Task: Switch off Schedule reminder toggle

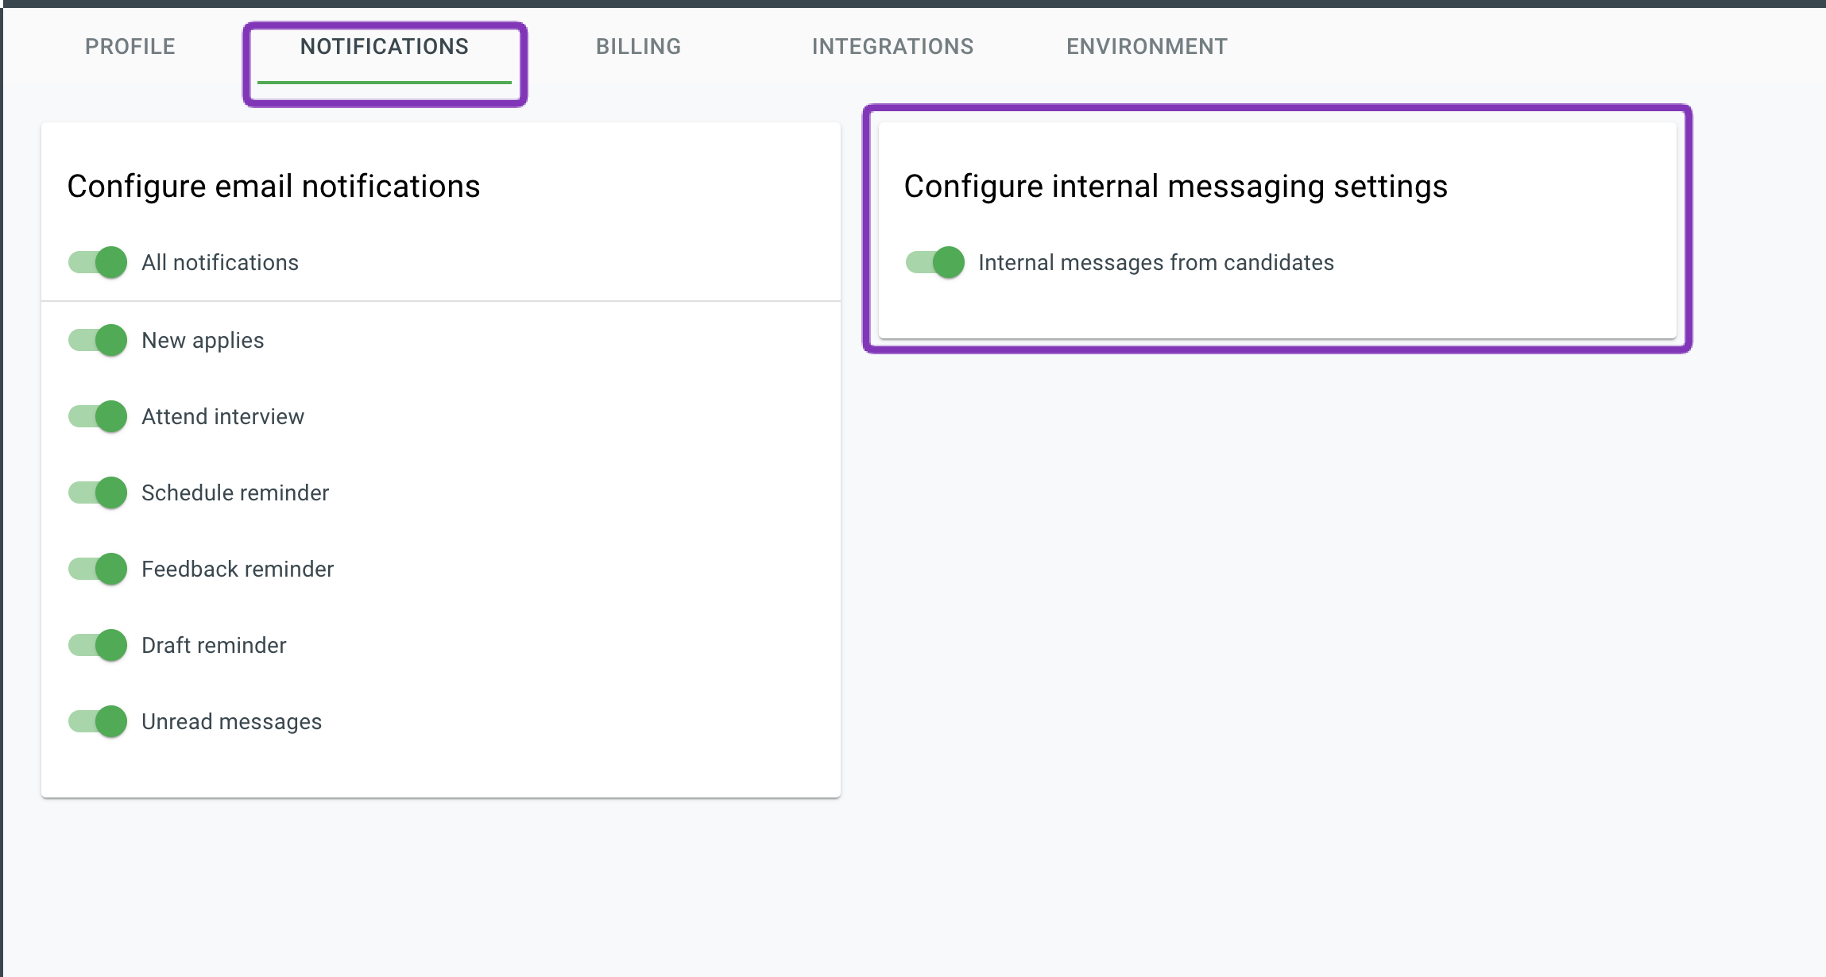Action: tap(99, 492)
